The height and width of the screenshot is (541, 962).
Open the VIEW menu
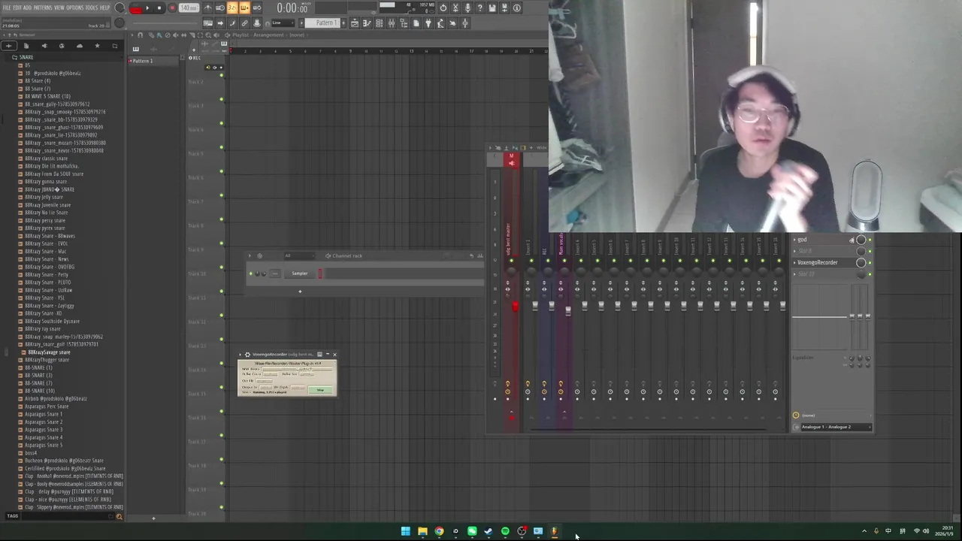[x=59, y=8]
